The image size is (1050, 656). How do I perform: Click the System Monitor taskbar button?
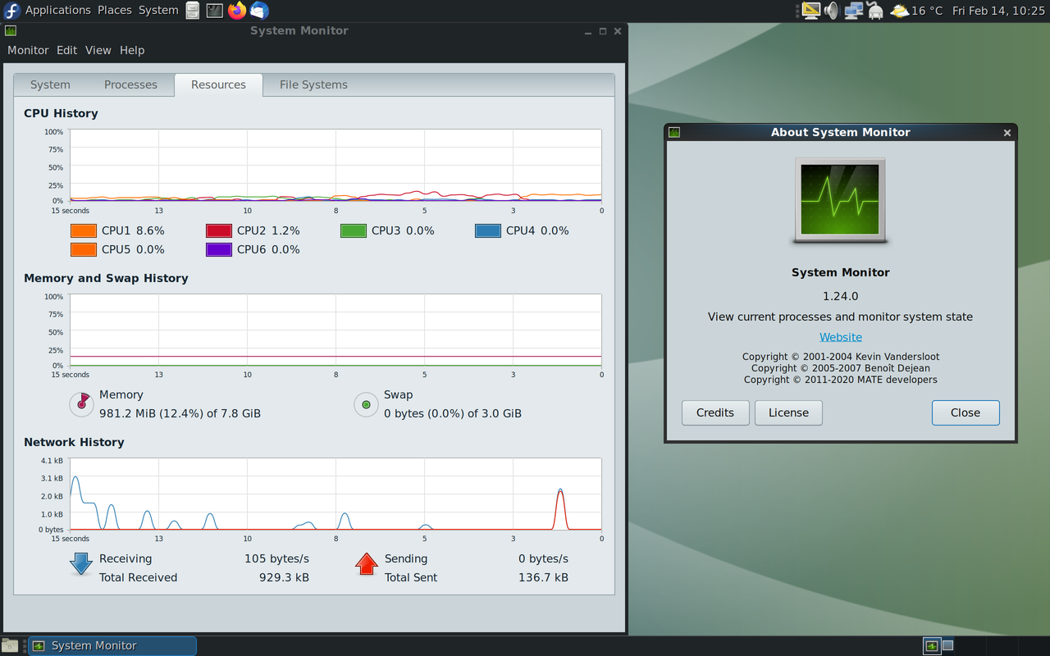pos(112,645)
